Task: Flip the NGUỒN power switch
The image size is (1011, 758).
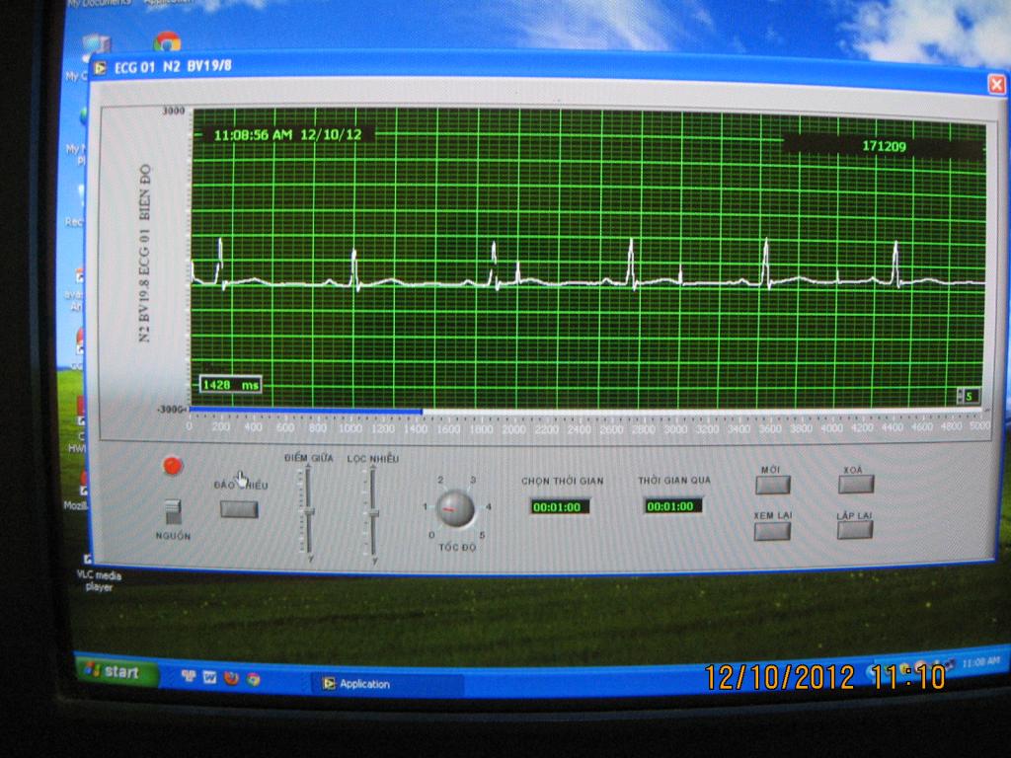Action: pos(173,512)
